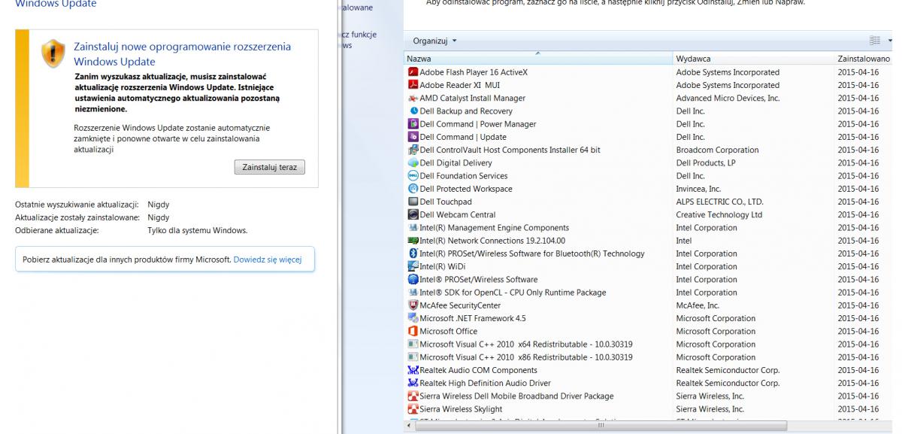Click the Adobe Reader XI MUI icon
The height and width of the screenshot is (434, 902).
[x=413, y=85]
